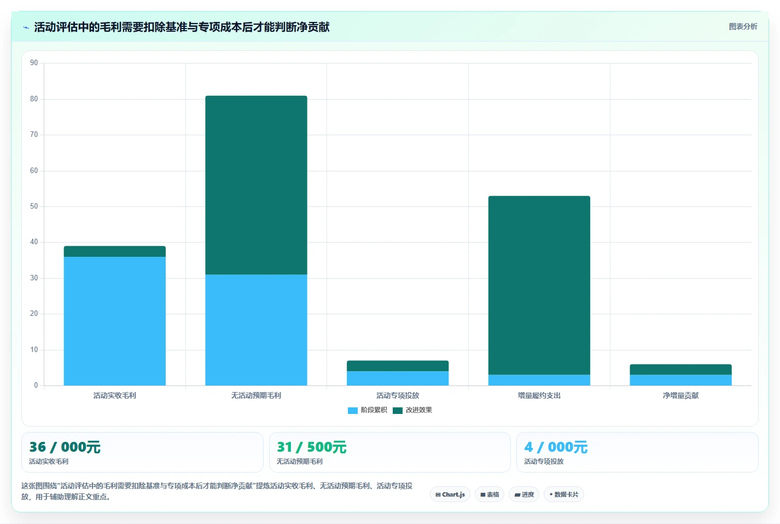Click the 净增量贡献 x-axis label
The width and height of the screenshot is (780, 524).
click(680, 395)
